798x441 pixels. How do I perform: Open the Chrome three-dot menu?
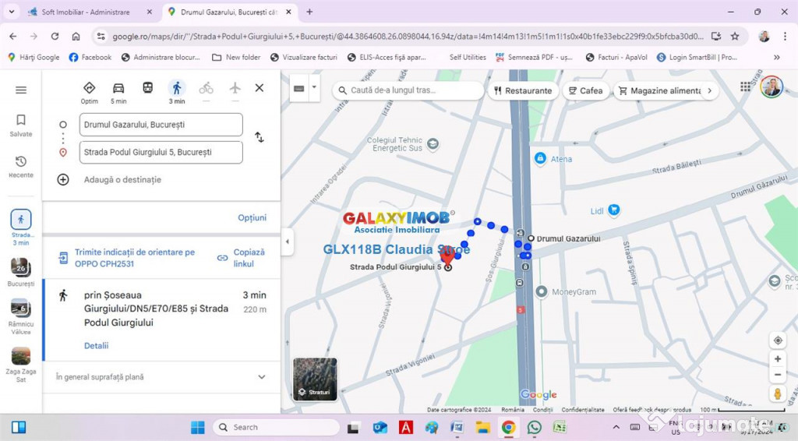tap(786, 36)
